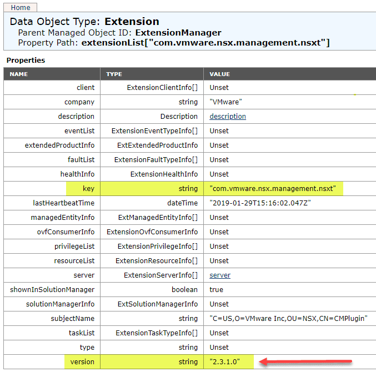Select the privilegeList property name

(x=74, y=246)
